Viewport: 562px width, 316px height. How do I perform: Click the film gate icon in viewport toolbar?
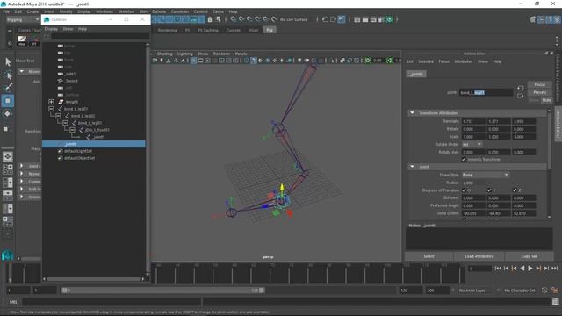[x=200, y=61]
